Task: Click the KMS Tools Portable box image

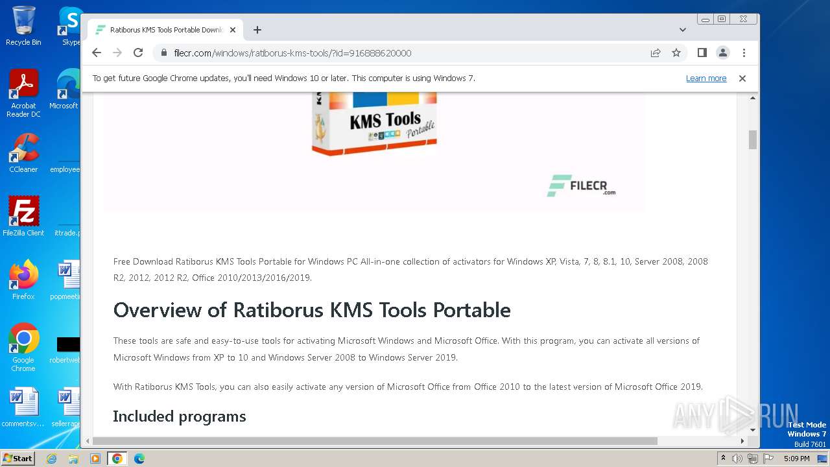Action: (x=374, y=123)
